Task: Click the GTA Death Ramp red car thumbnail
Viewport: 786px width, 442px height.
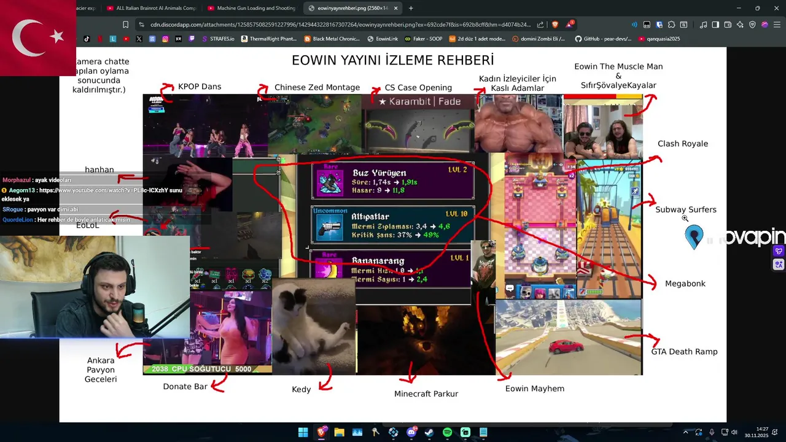Action: 569,337
